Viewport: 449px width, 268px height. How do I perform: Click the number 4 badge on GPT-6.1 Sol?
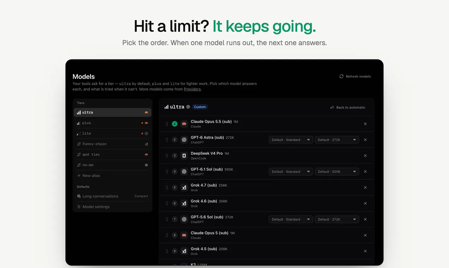(175, 172)
